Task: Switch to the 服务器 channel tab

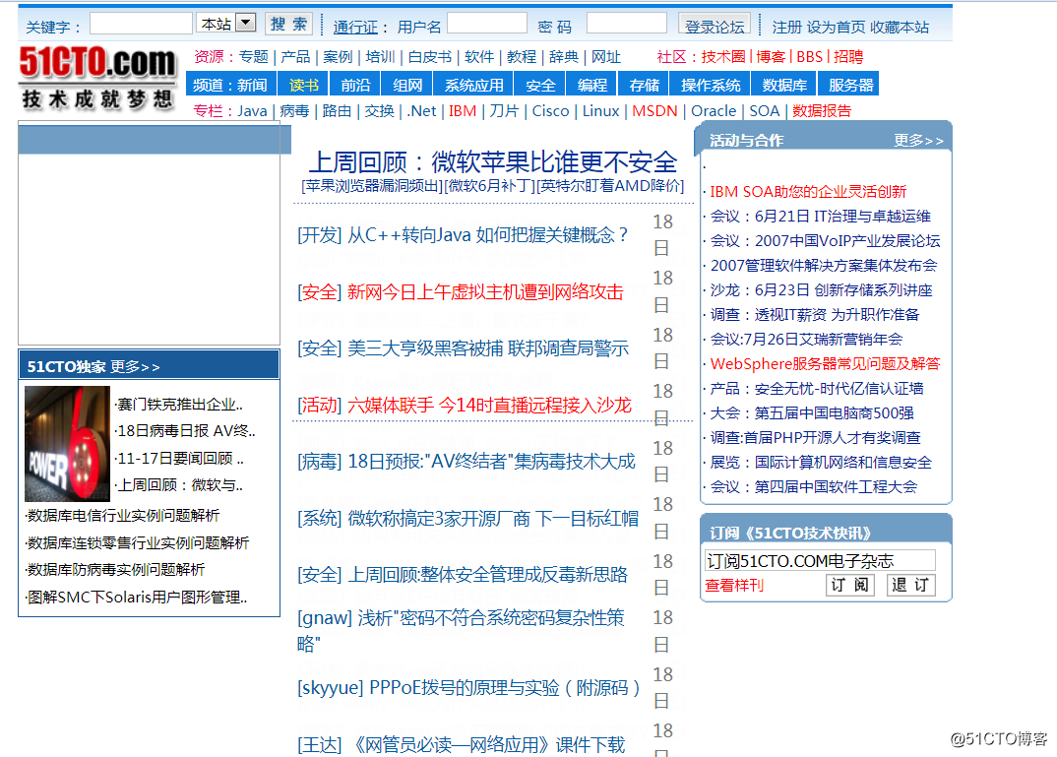Action: (x=850, y=85)
